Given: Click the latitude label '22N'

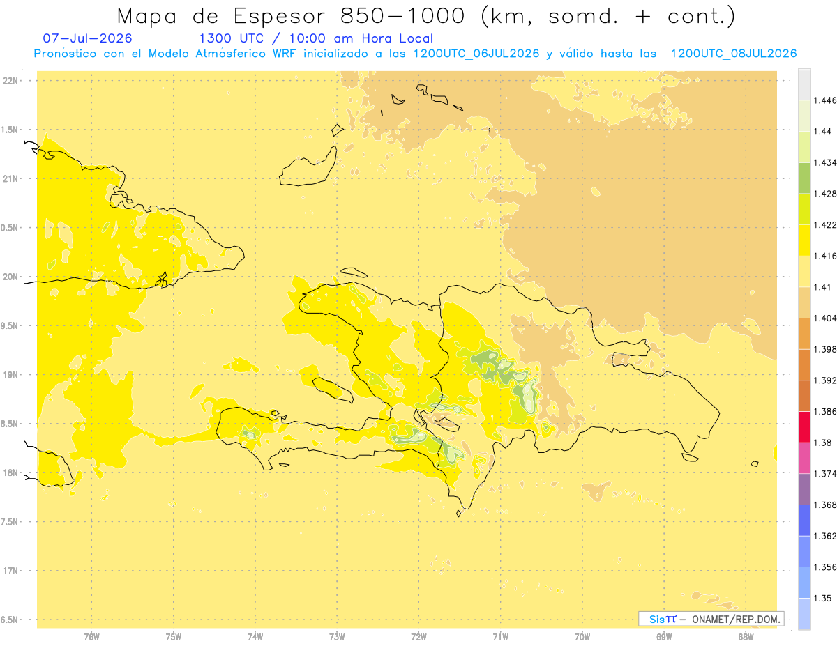Looking at the screenshot, I should (x=10, y=81).
